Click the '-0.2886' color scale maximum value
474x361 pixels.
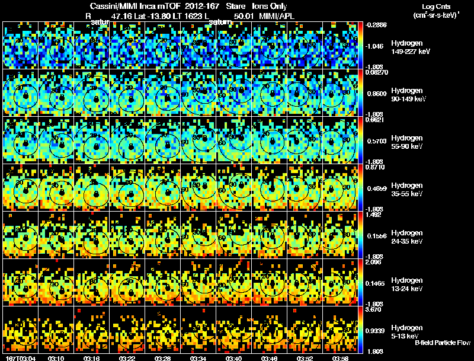tap(376, 25)
